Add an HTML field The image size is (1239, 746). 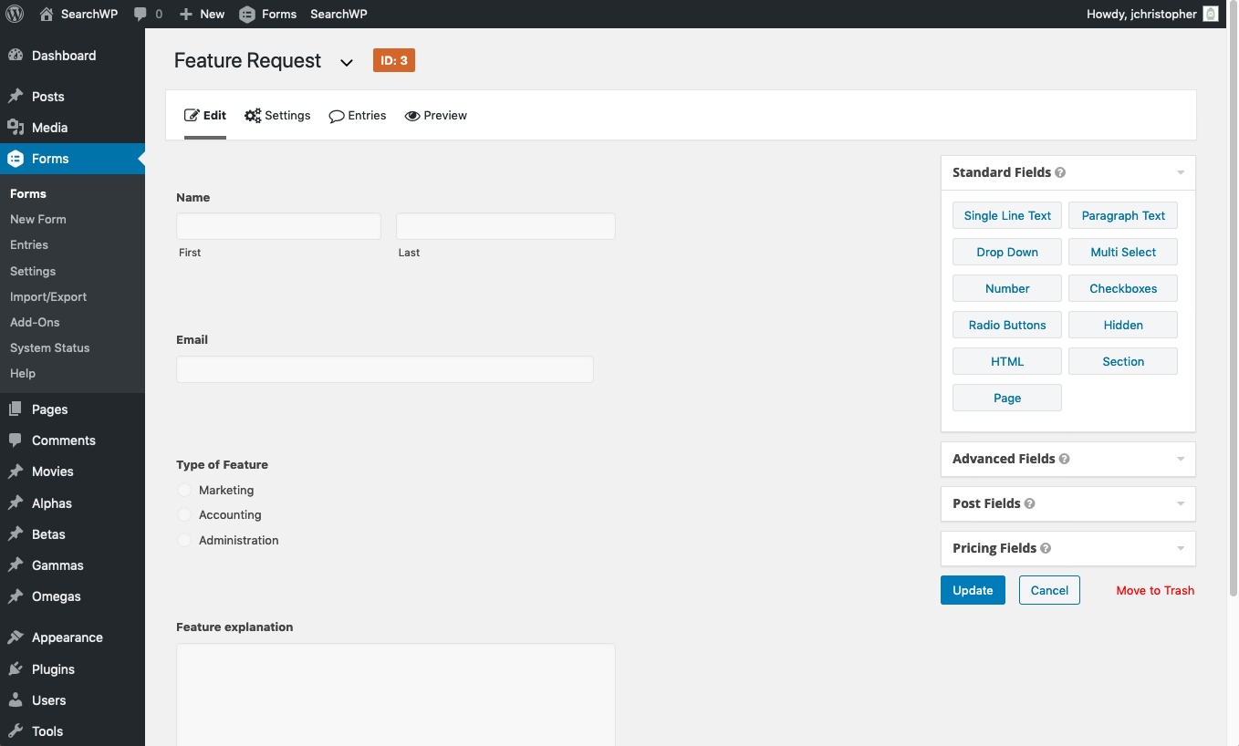click(1007, 361)
